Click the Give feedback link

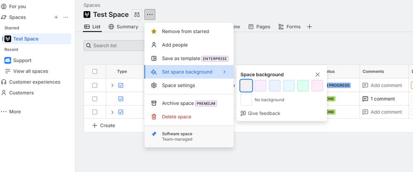(x=264, y=113)
